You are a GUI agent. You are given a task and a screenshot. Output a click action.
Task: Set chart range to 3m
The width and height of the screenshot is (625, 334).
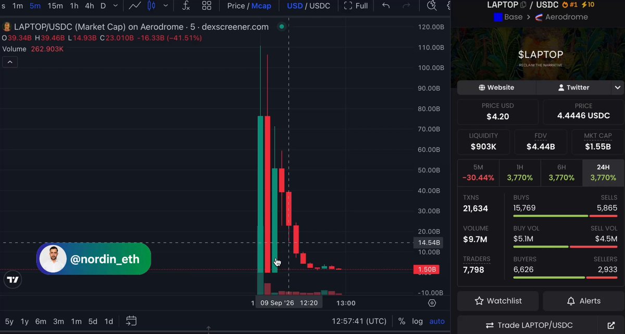[x=58, y=321]
